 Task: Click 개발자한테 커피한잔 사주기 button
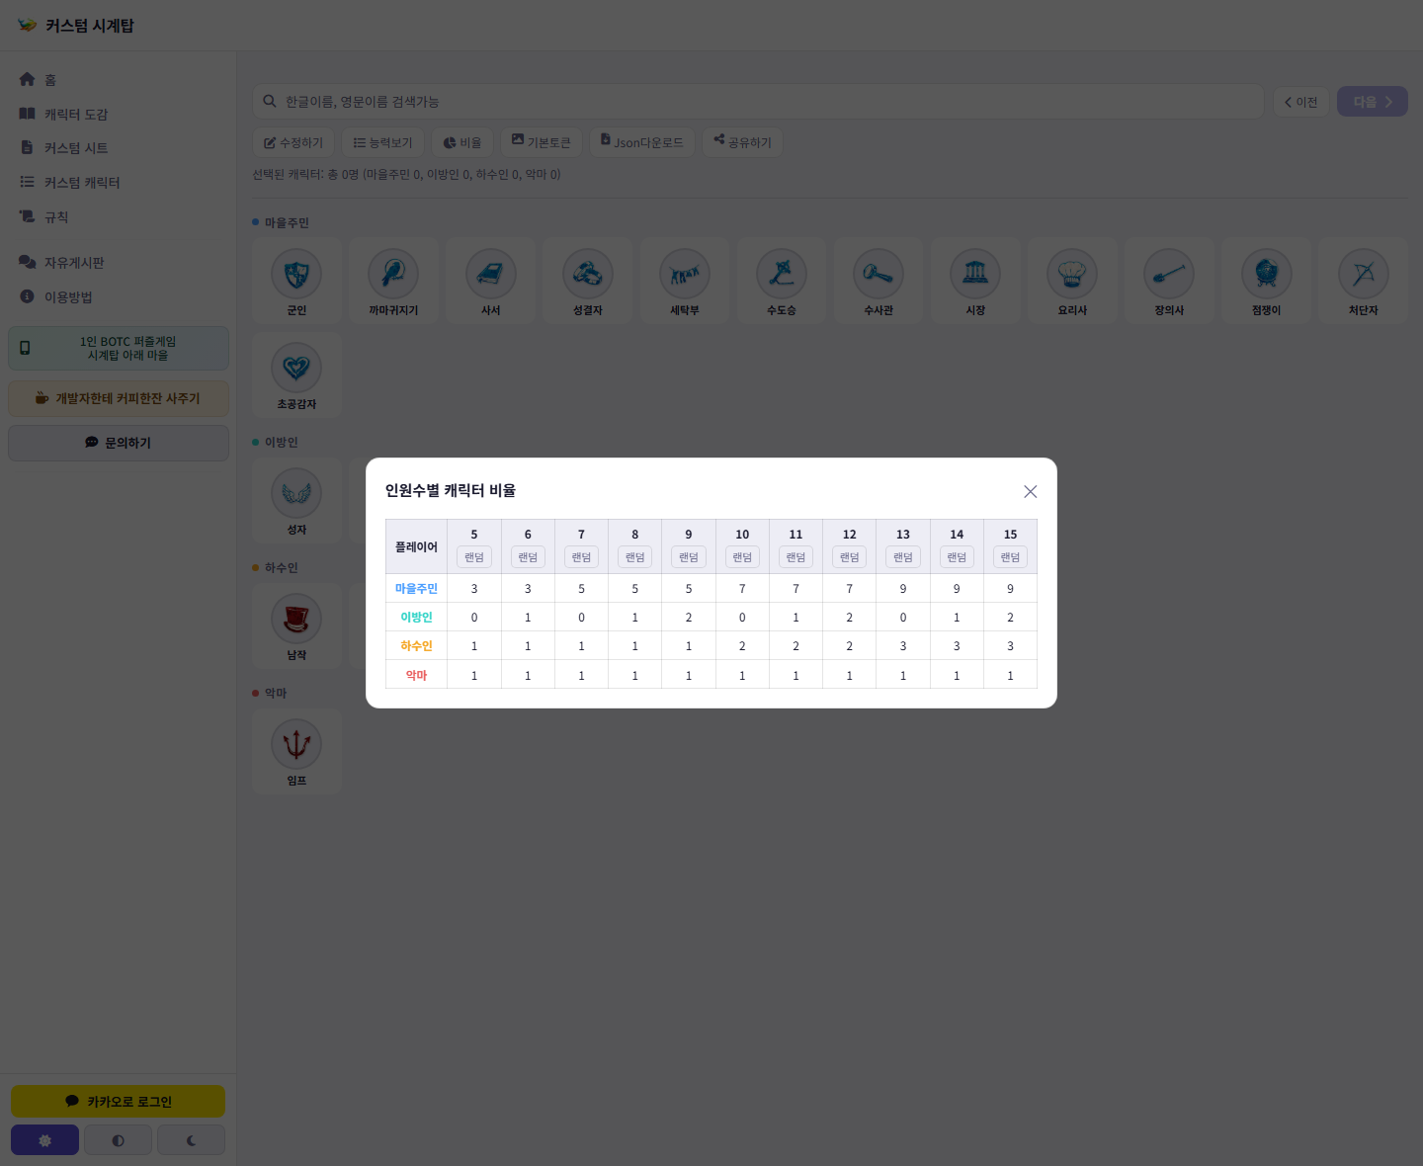coord(119,398)
